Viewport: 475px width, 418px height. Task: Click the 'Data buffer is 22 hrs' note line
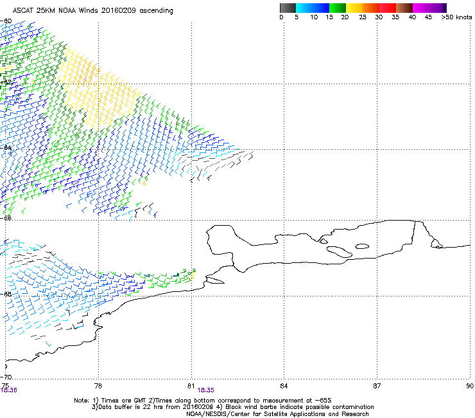coord(232,407)
